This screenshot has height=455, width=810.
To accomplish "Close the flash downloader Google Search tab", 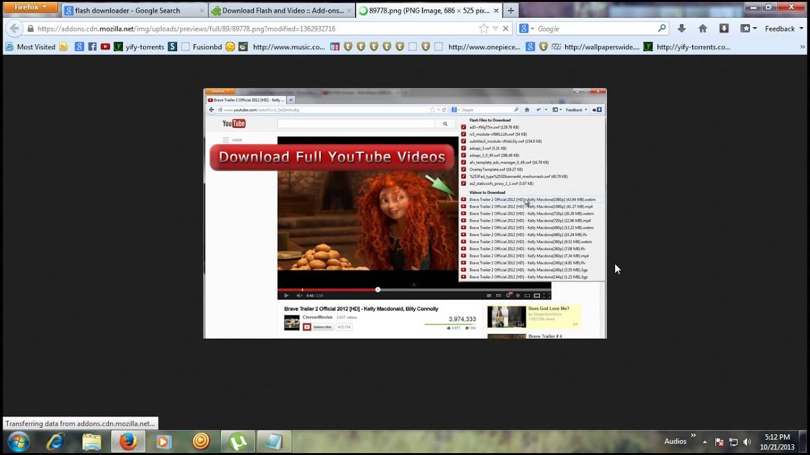I will click(201, 11).
